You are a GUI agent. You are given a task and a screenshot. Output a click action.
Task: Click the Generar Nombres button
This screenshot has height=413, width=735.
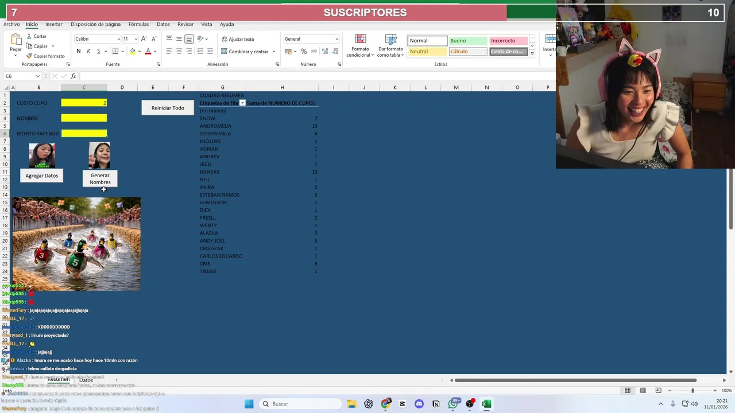pos(100,178)
